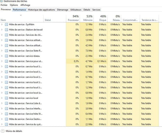Sort by the Statut column header

pos(55,19)
